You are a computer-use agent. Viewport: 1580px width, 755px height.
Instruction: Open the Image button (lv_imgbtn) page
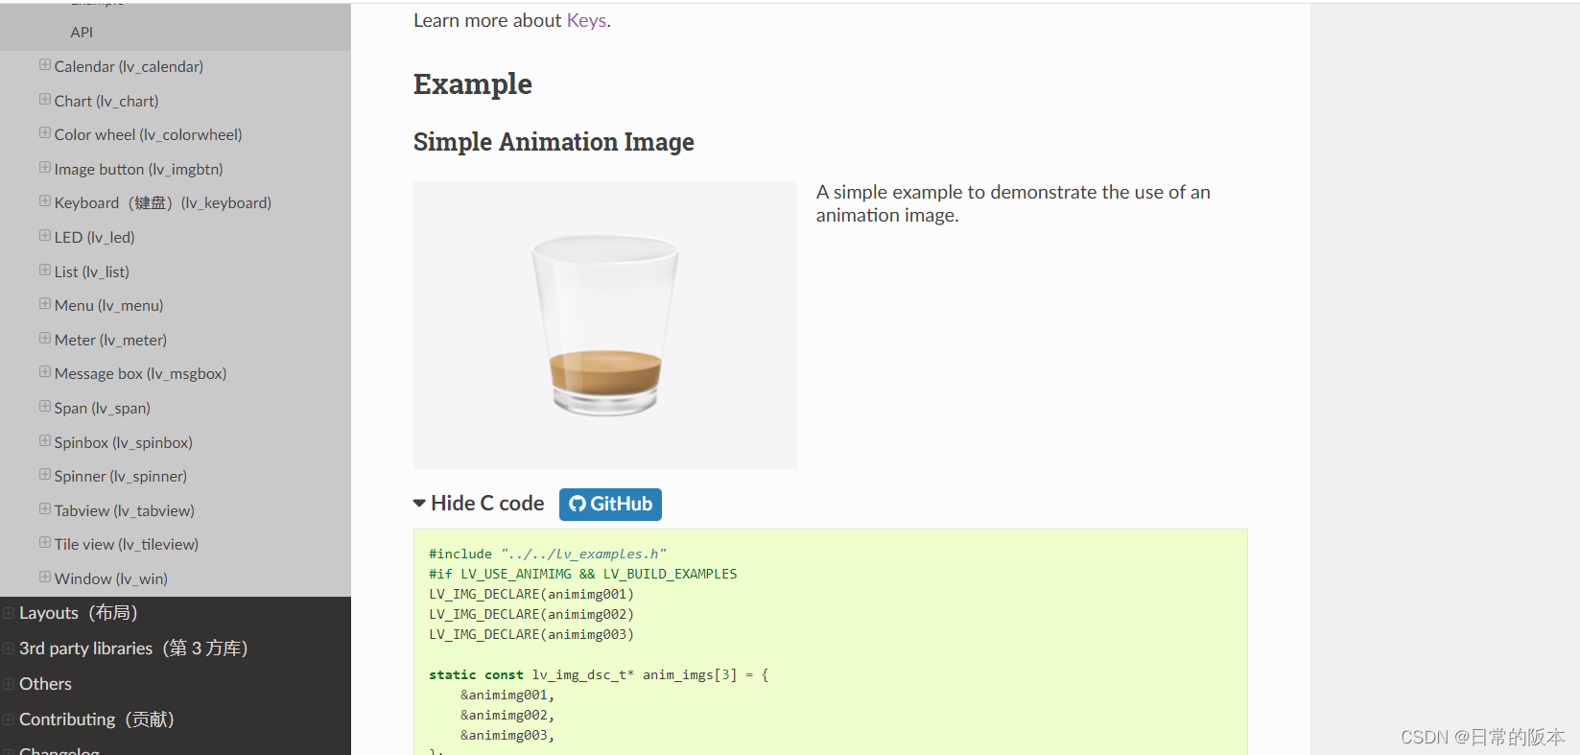coord(138,169)
